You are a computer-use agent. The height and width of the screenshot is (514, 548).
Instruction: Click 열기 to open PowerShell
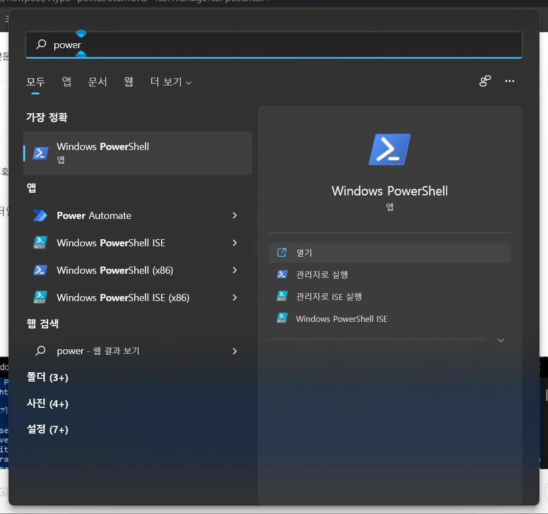coord(390,252)
